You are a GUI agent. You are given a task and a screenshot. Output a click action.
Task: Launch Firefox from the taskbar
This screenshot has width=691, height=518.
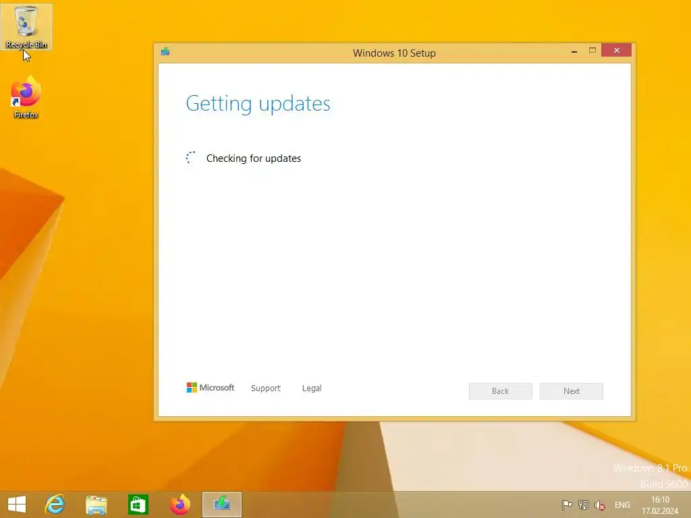pos(179,505)
